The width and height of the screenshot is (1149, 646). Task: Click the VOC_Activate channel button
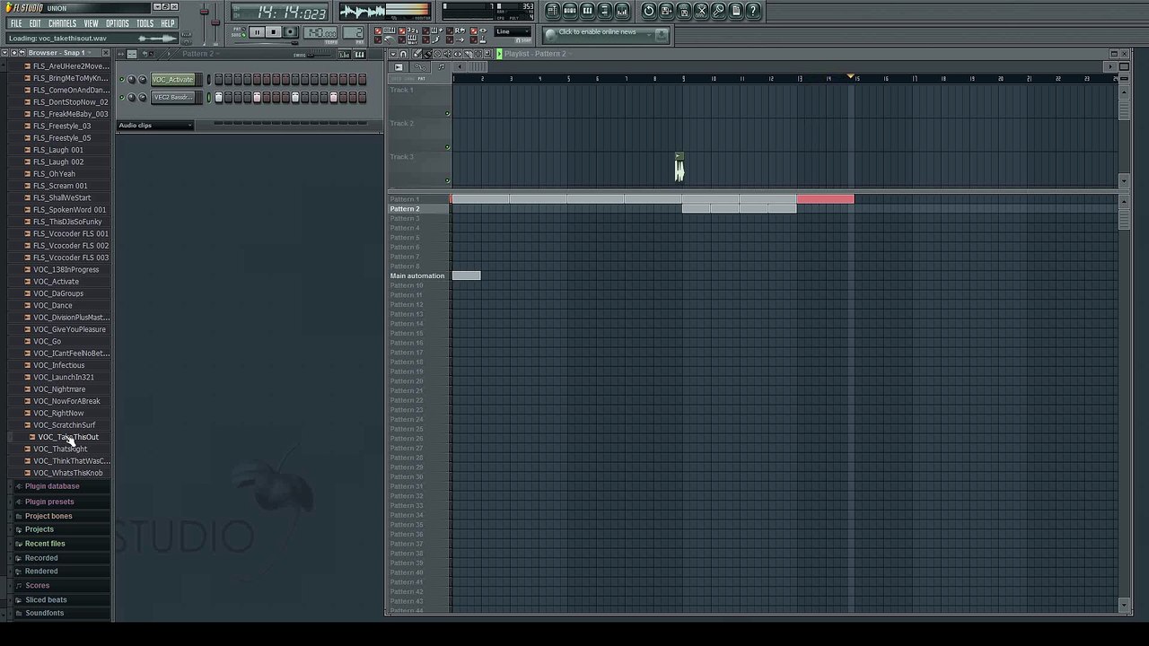[x=172, y=79]
